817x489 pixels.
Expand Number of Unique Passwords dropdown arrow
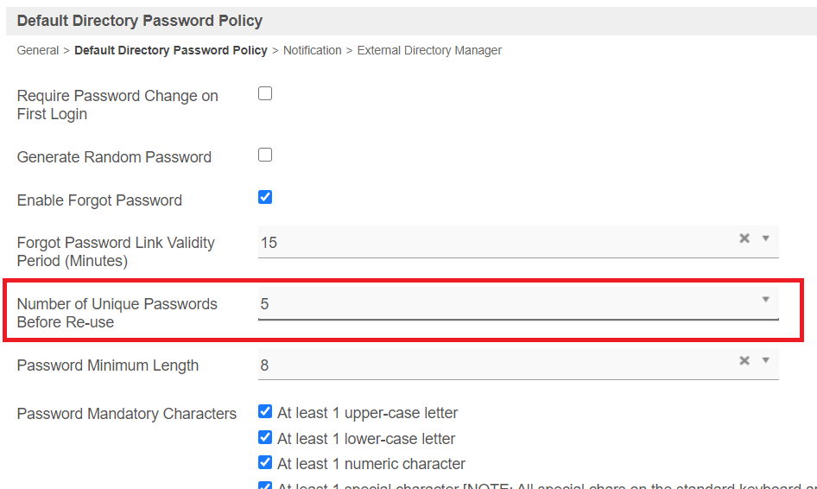pyautogui.click(x=765, y=300)
